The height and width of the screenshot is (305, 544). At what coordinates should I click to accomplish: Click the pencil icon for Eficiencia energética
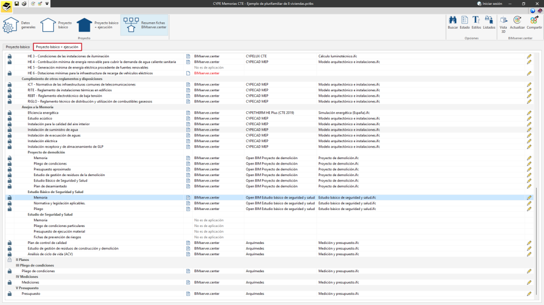(529, 112)
